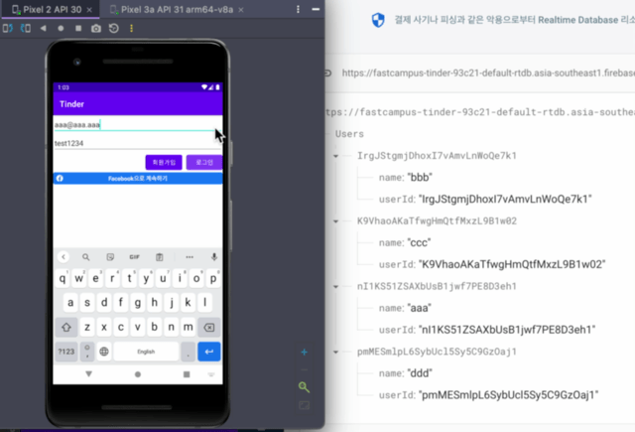Click emulator Home toolbar circle button

coord(61,29)
